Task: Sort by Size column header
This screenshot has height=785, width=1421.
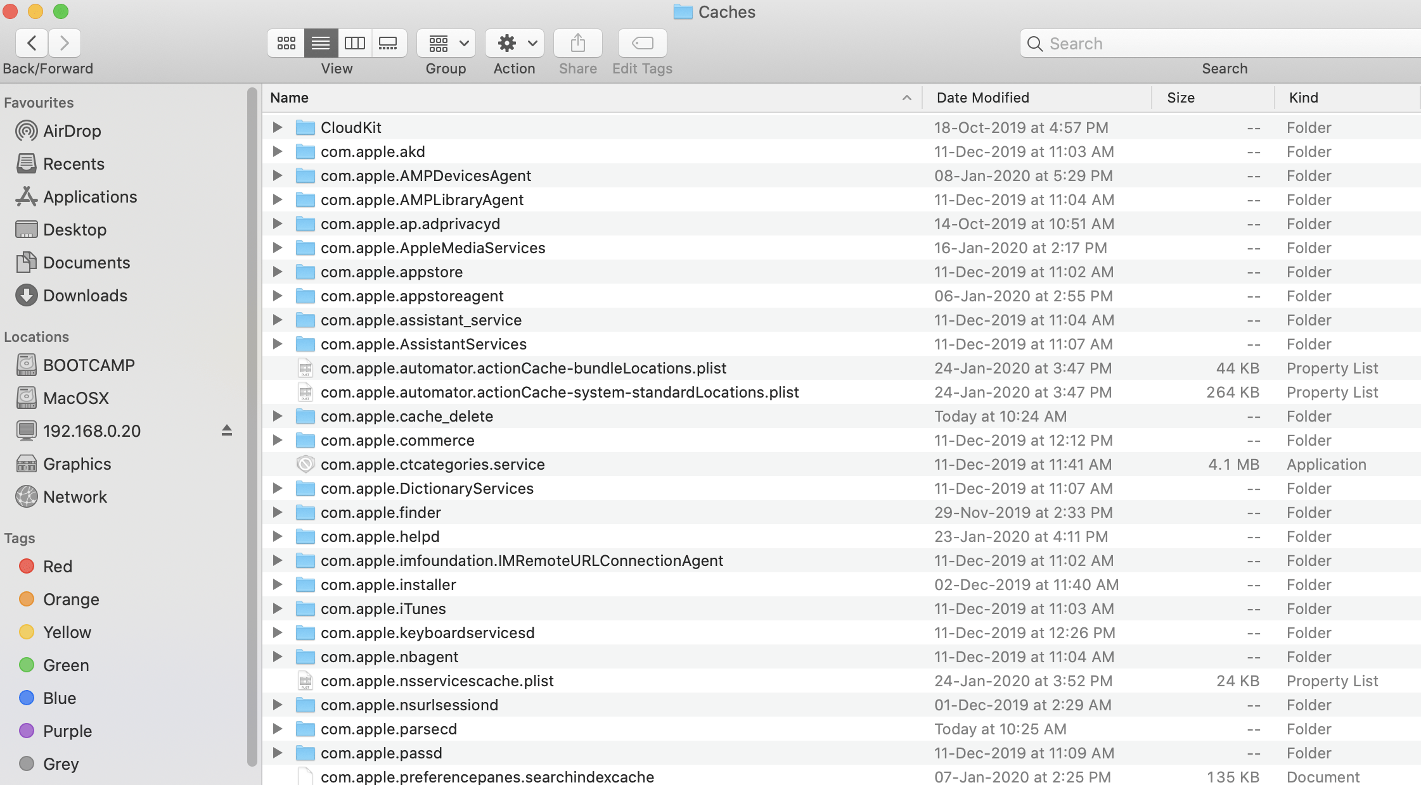Action: point(1213,97)
